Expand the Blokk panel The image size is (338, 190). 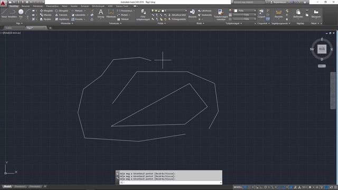(200, 23)
